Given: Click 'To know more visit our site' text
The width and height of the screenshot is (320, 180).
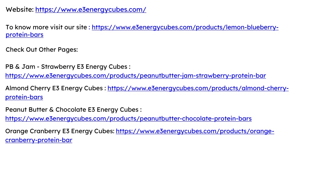Looking at the screenshot, I should click(46, 27).
